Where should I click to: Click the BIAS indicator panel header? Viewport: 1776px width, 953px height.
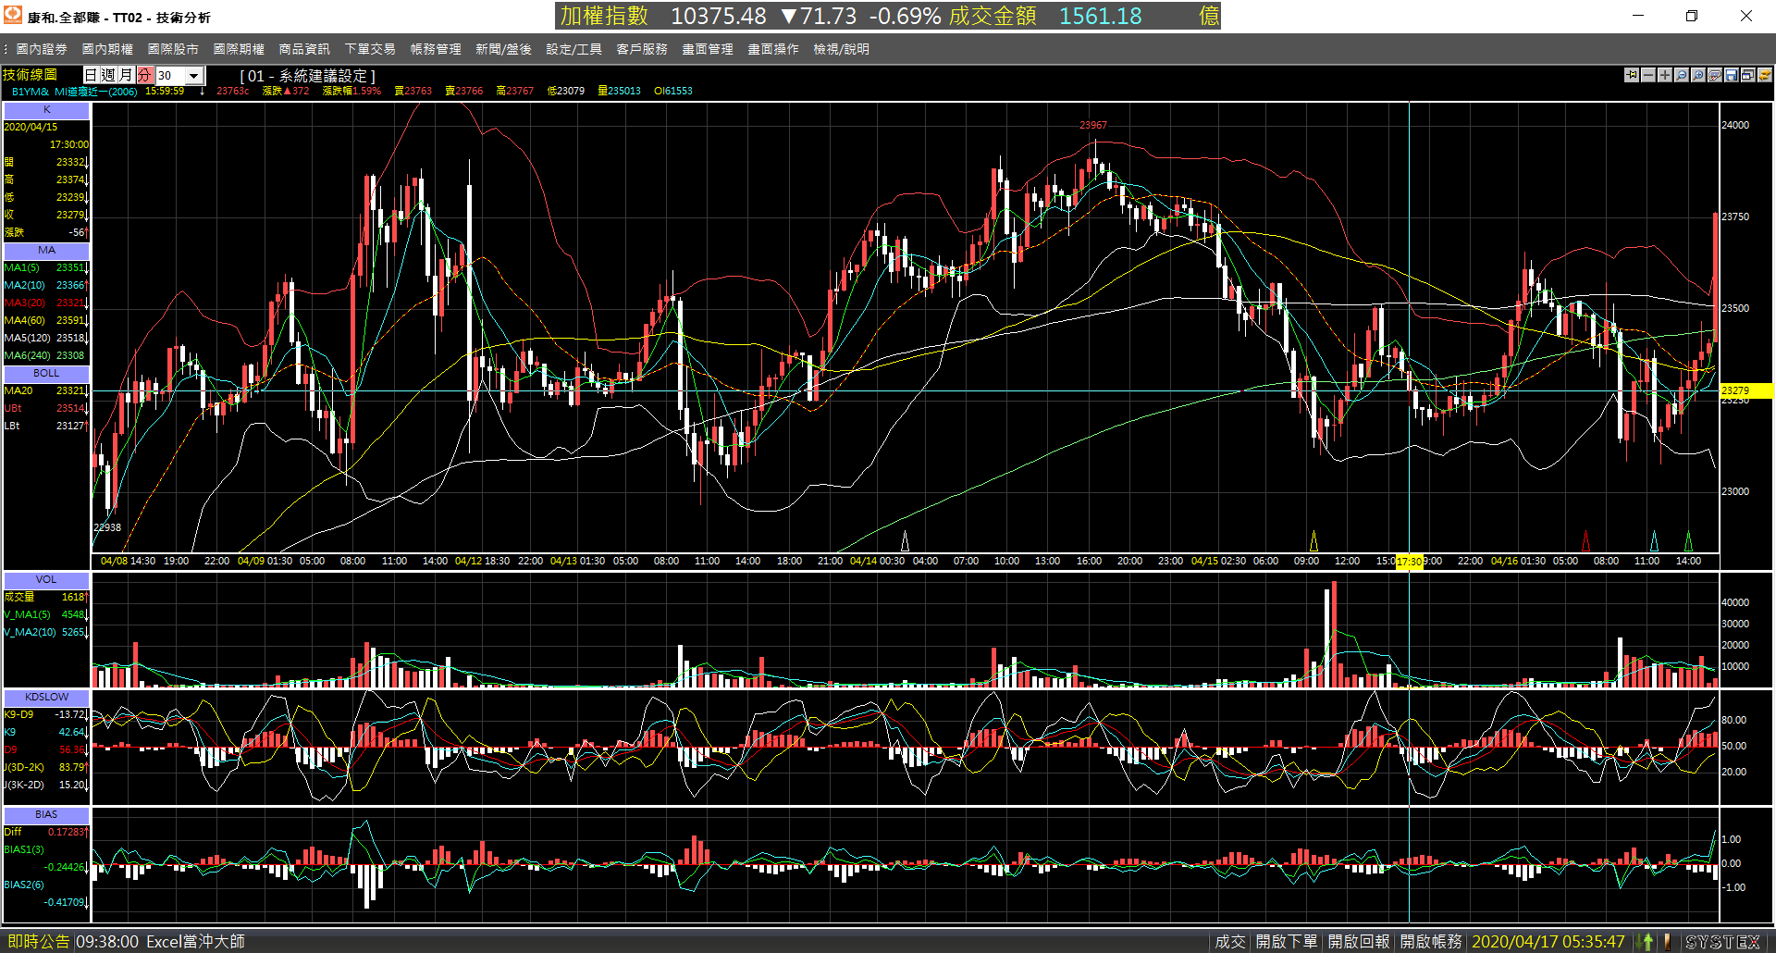[x=46, y=815]
